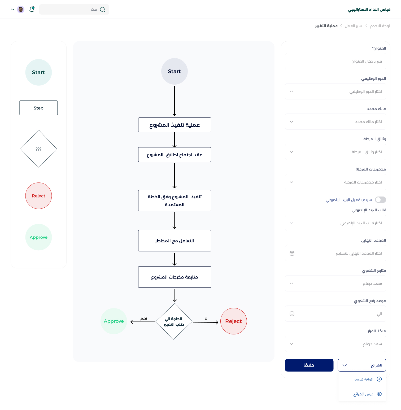Open the user avatar profile
The width and height of the screenshot is (401, 410).
[21, 10]
